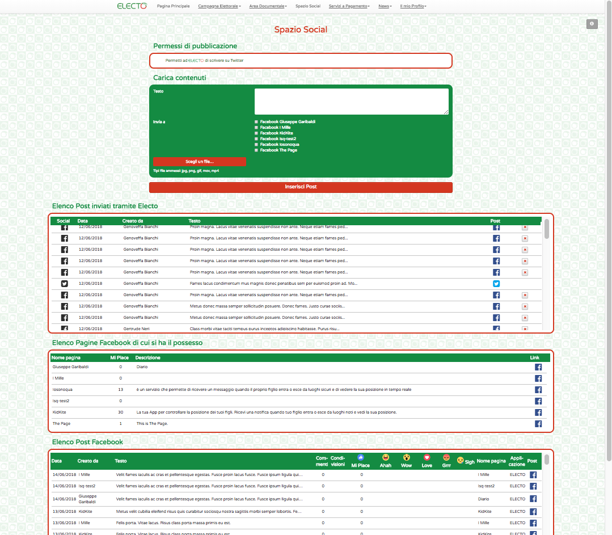This screenshot has height=535, width=612.
Task: Expand Campagna Elettorale dropdown menu
Action: (220, 6)
